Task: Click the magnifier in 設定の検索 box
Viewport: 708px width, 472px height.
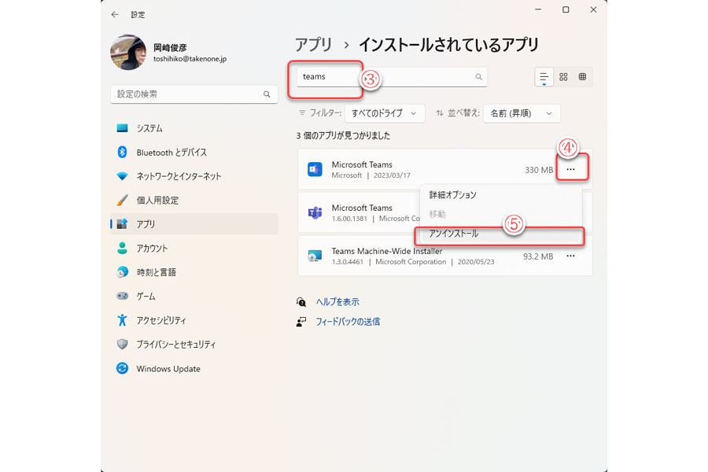Action: pos(267,94)
